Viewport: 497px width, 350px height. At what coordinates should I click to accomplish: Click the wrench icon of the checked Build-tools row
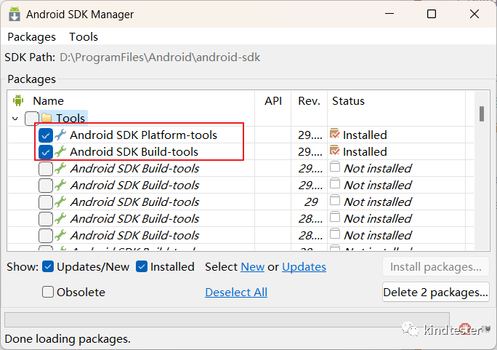click(60, 151)
